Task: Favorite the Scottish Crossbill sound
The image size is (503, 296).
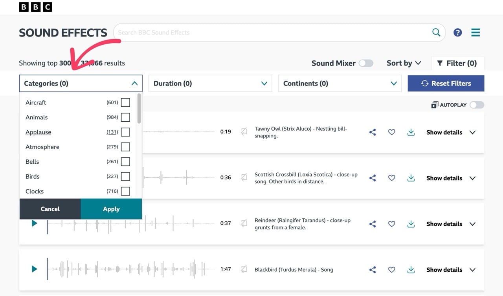Action: 391,178
